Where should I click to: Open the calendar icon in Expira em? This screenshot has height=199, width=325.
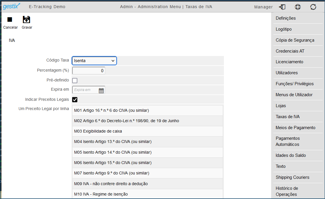101,90
